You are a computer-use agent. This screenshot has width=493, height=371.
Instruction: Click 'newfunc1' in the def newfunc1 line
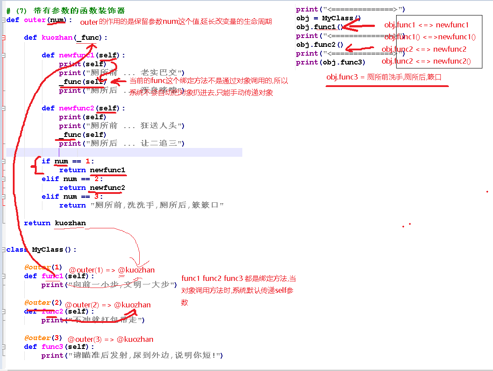pos(76,55)
